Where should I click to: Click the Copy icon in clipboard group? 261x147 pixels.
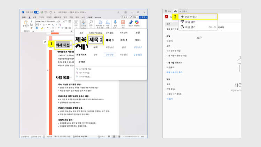(x=31, y=25)
